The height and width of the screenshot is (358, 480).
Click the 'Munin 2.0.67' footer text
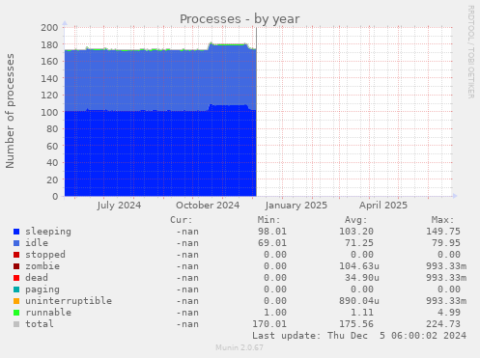pos(240,347)
